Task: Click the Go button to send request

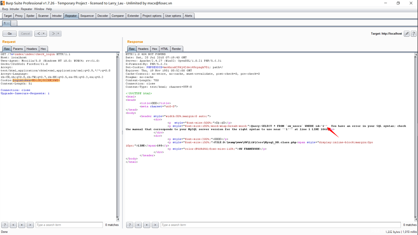Action: click(9, 33)
